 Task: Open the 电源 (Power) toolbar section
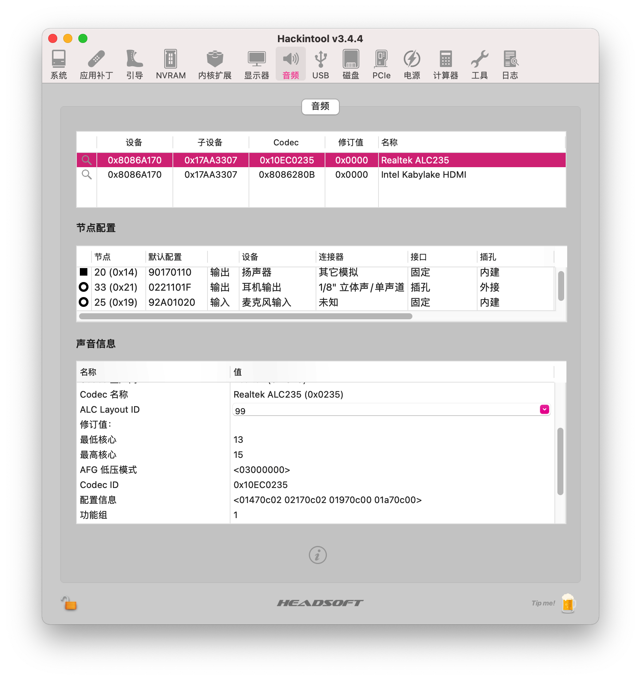(x=412, y=65)
